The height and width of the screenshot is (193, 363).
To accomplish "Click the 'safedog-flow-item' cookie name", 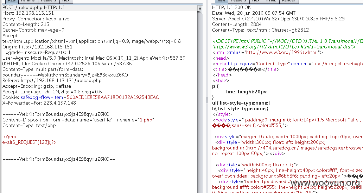I will pyautogui.click(x=42, y=98).
